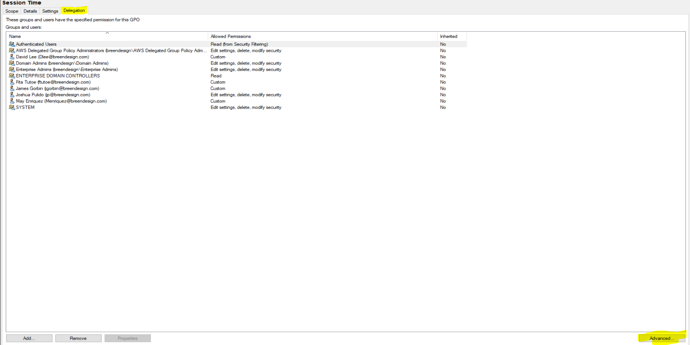This screenshot has width=690, height=345.
Task: Open Advanced... security settings
Action: pos(662,338)
